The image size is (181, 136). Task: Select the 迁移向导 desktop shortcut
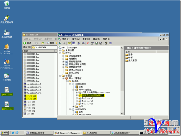7,77
